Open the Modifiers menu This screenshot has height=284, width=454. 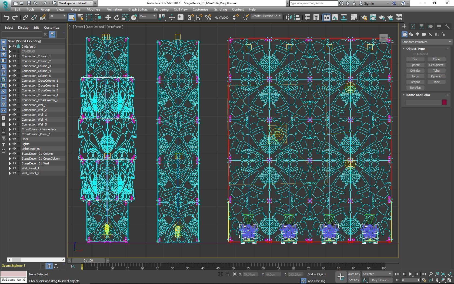point(93,9)
